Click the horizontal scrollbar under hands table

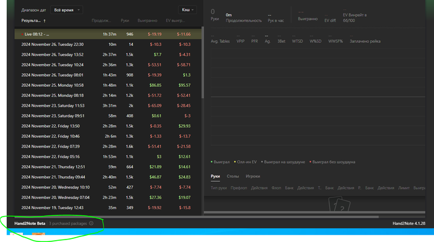pyautogui.click(x=314, y=212)
